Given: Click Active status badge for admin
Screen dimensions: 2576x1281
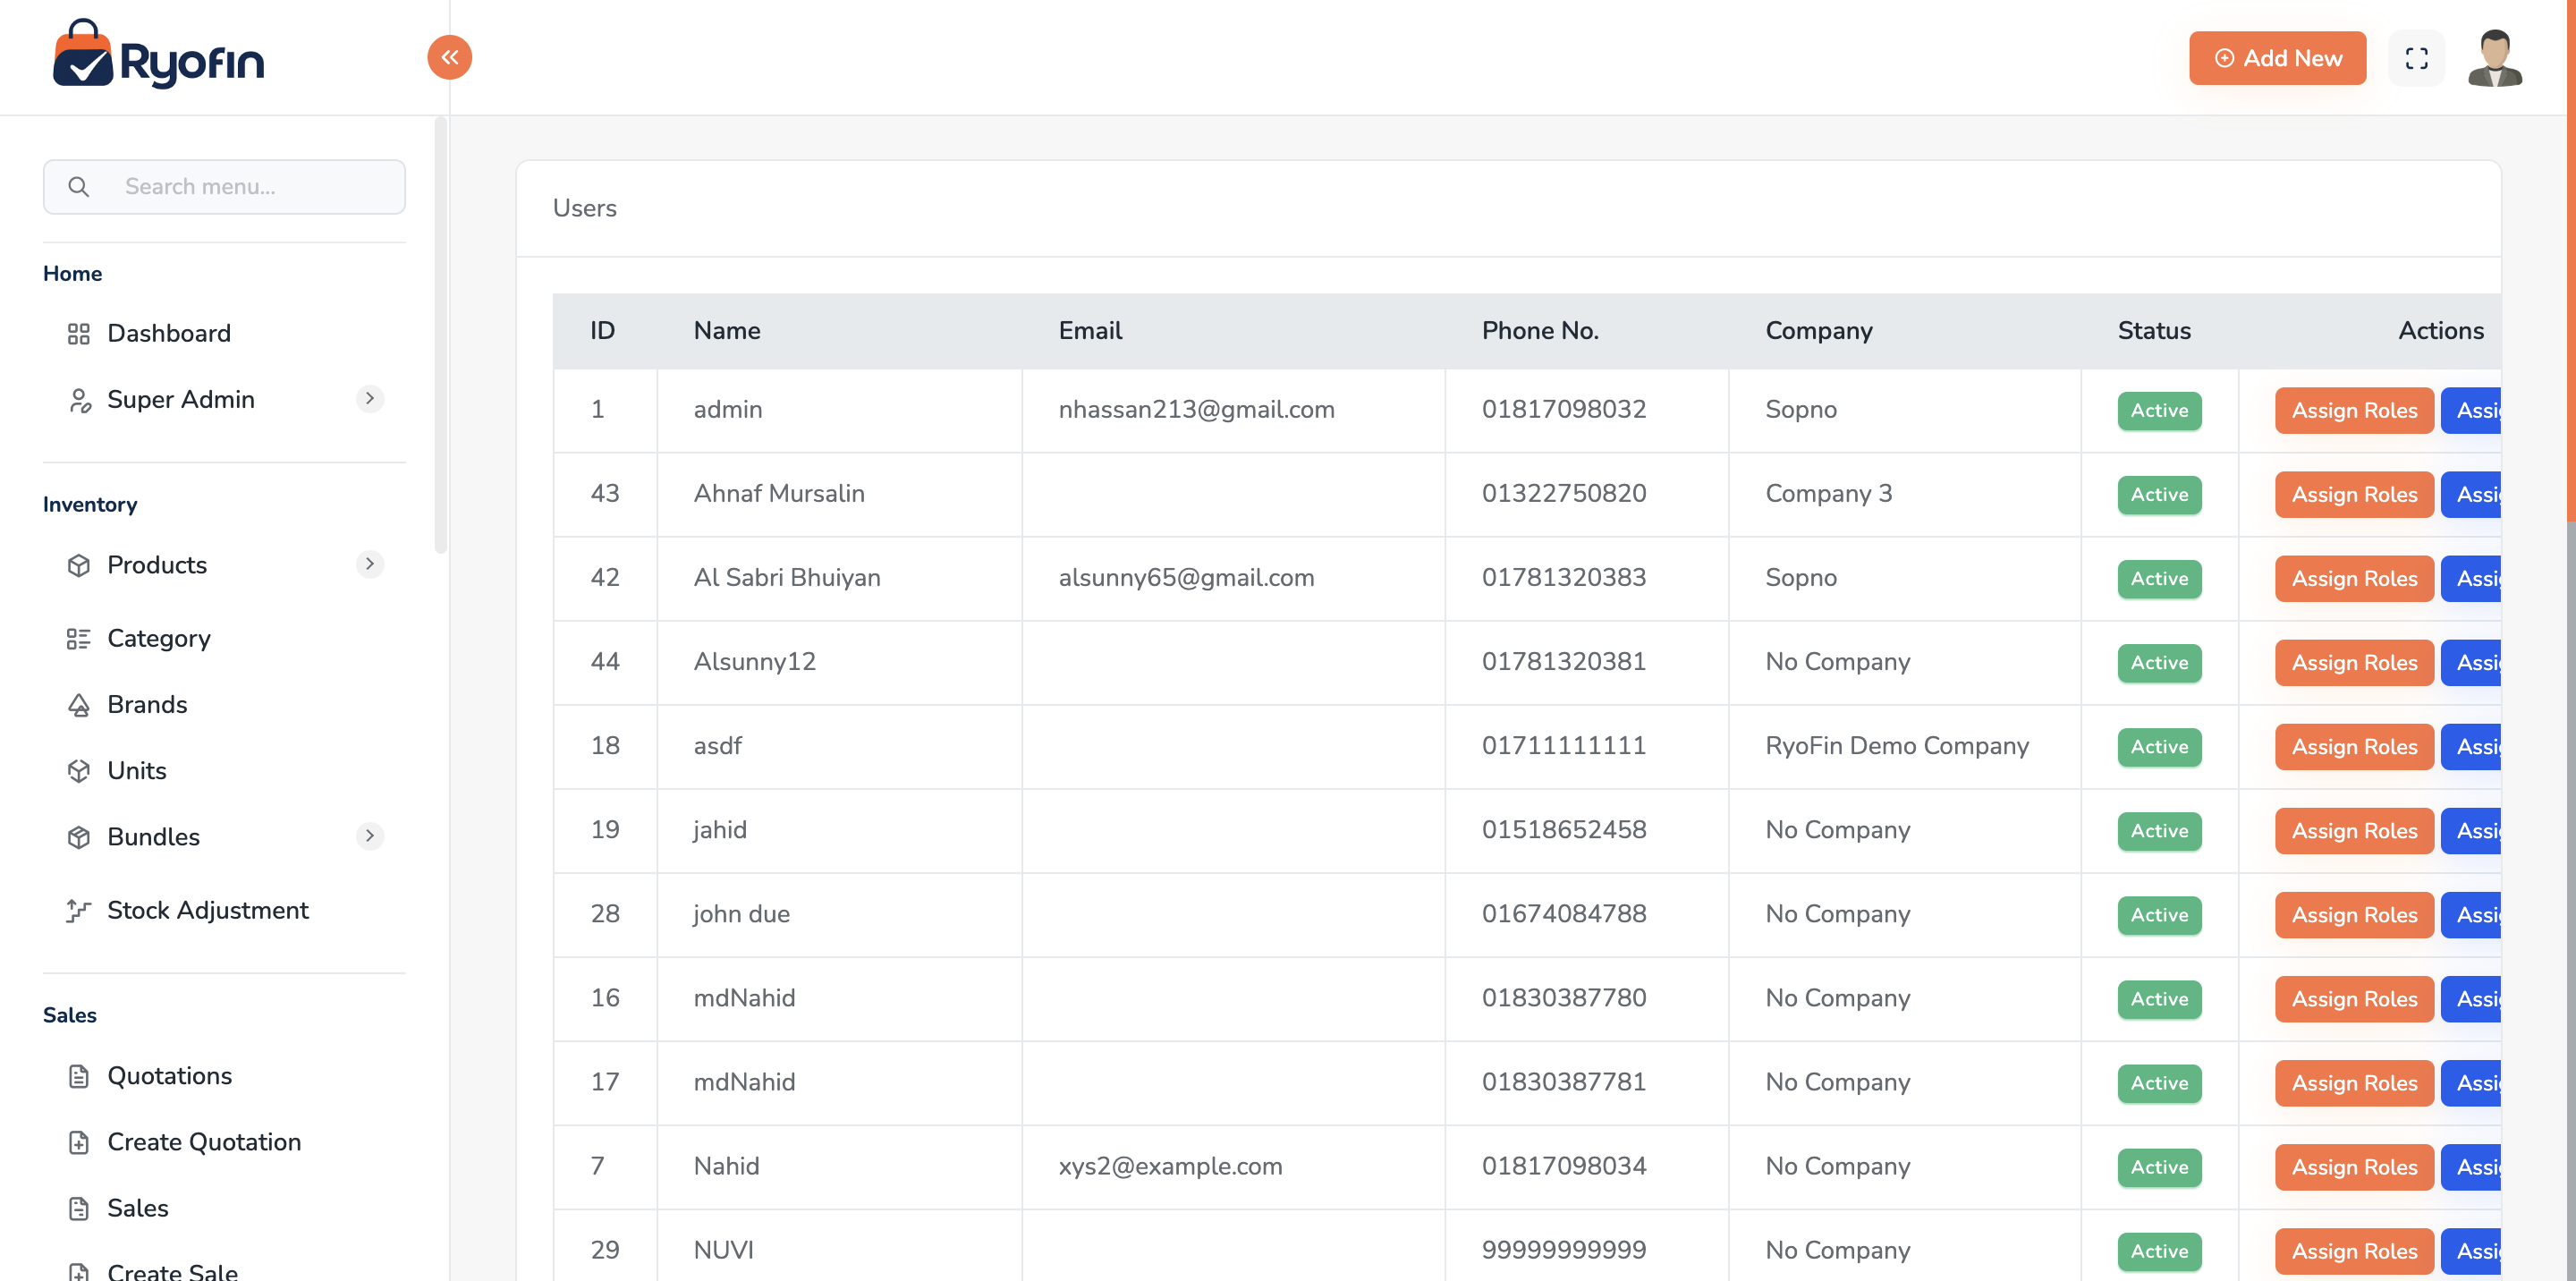Looking at the screenshot, I should (x=2159, y=411).
